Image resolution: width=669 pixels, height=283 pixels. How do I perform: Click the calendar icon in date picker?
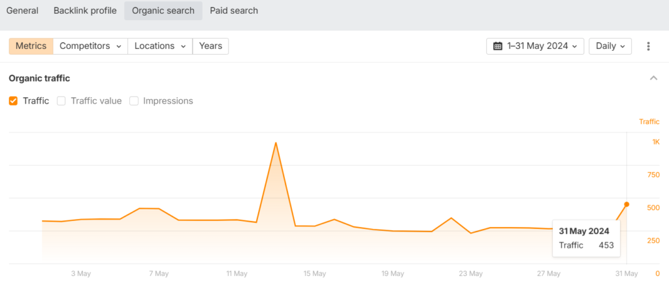click(x=498, y=46)
